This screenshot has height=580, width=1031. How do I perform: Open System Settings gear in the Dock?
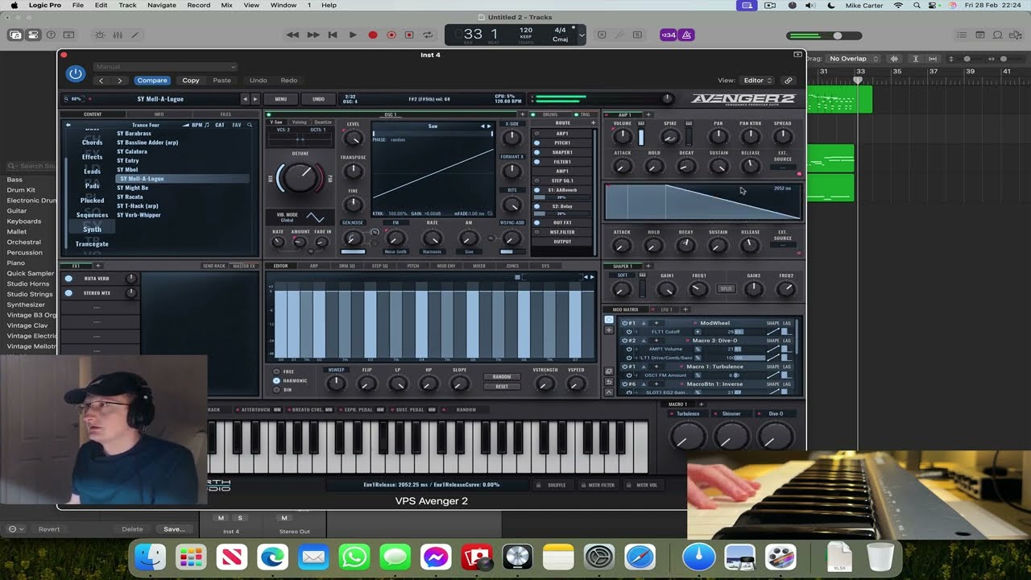point(599,557)
